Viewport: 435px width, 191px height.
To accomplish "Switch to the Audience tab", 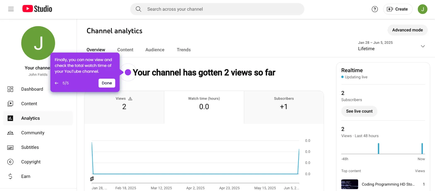I will point(155,50).
